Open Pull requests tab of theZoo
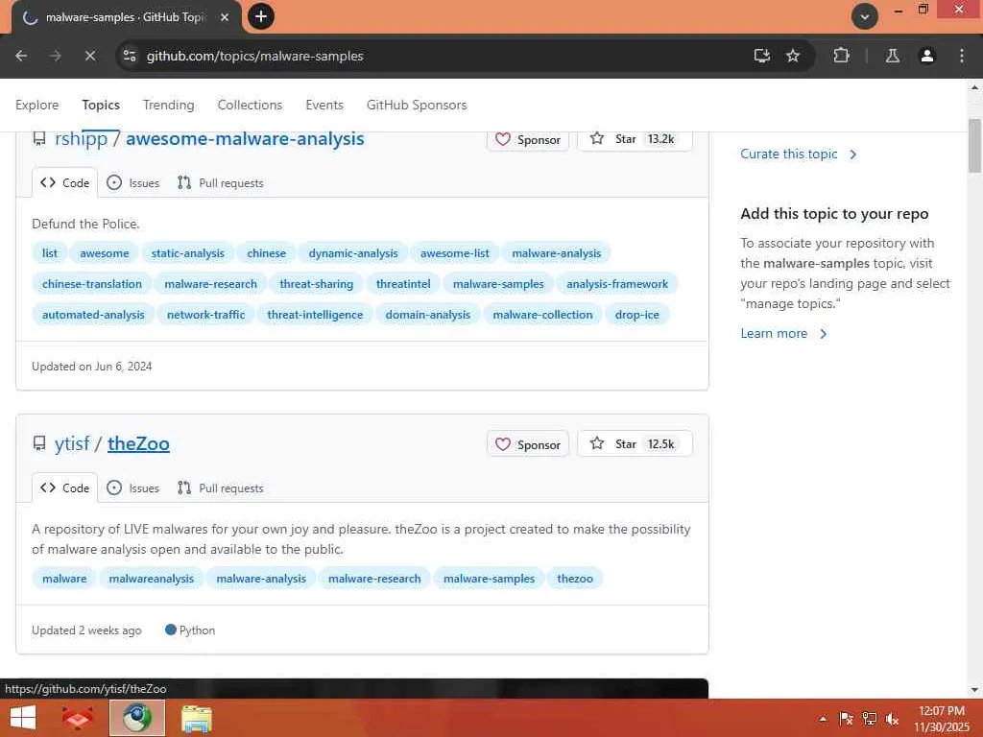Screen dimensions: 983x737 tap(221, 488)
